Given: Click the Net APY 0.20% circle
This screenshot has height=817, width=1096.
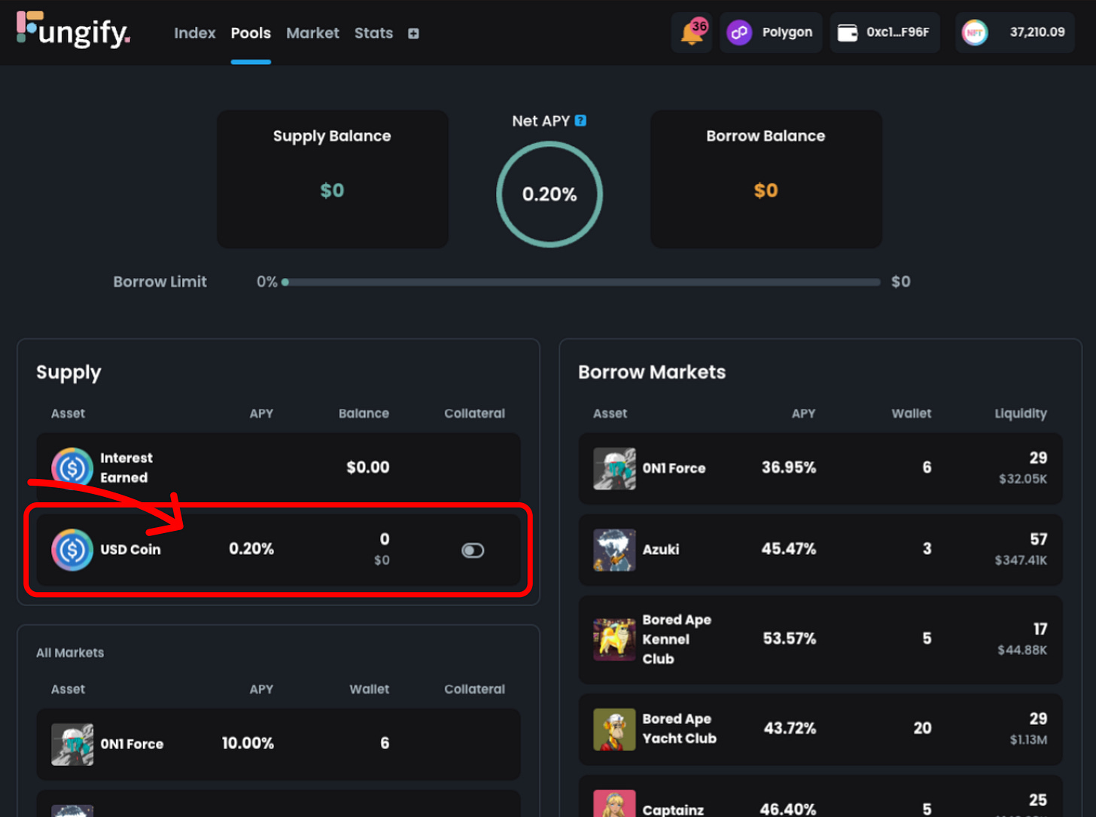Looking at the screenshot, I should (550, 194).
